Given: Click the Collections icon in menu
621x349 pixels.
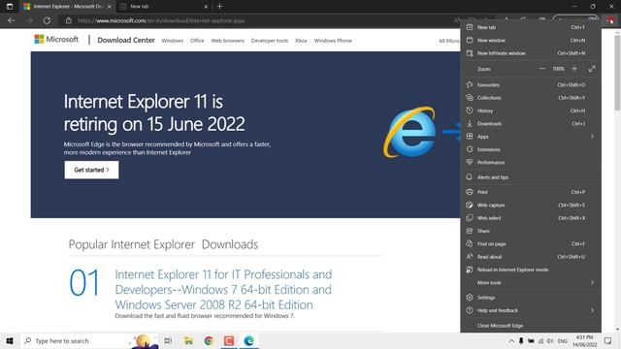Looking at the screenshot, I should tap(470, 98).
